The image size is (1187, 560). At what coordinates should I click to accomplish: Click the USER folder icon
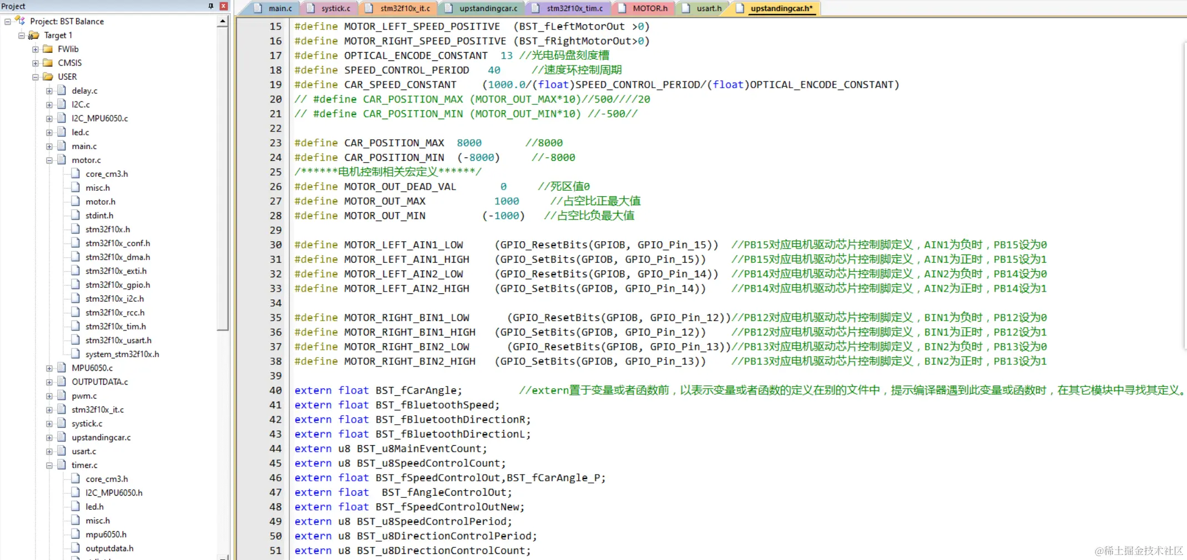click(48, 77)
